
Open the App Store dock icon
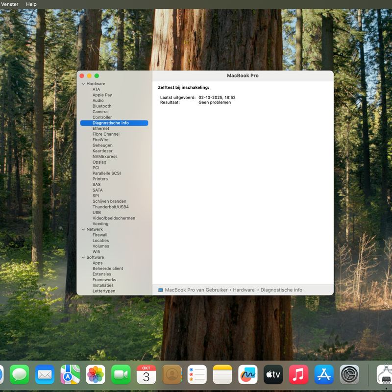click(324, 375)
